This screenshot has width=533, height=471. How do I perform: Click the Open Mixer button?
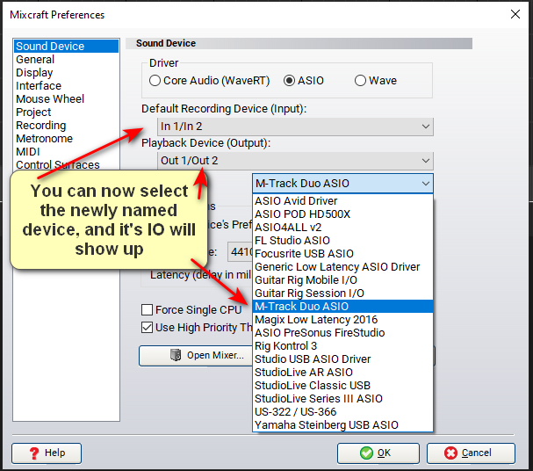click(x=196, y=356)
